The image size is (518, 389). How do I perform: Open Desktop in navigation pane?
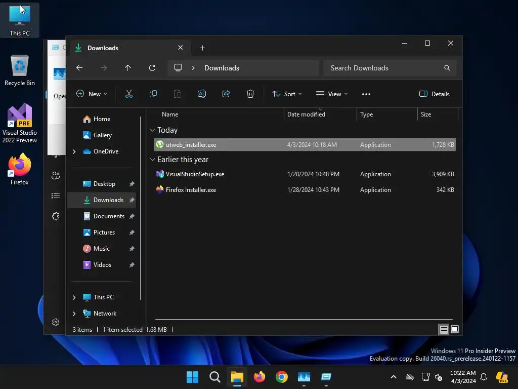tap(101, 184)
